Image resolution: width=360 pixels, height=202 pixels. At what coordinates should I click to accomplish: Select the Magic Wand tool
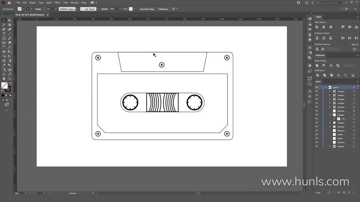4,25
